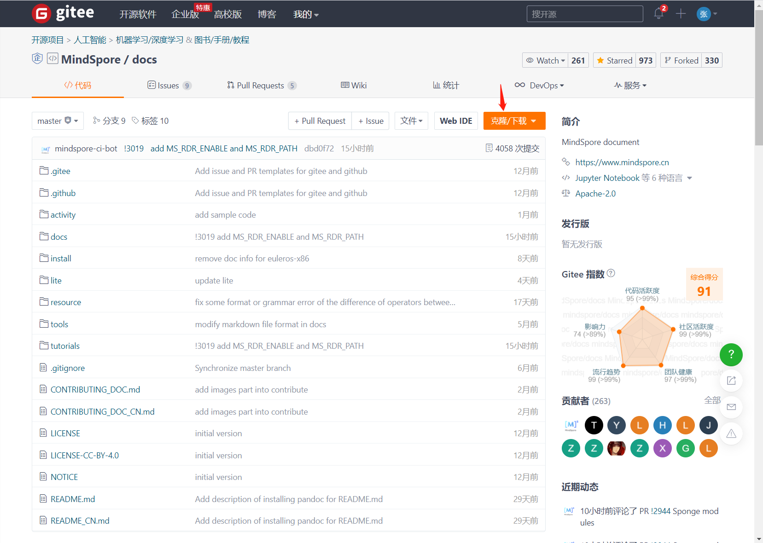Click the plus create-new icon
This screenshot has height=543, width=763.
click(x=681, y=14)
